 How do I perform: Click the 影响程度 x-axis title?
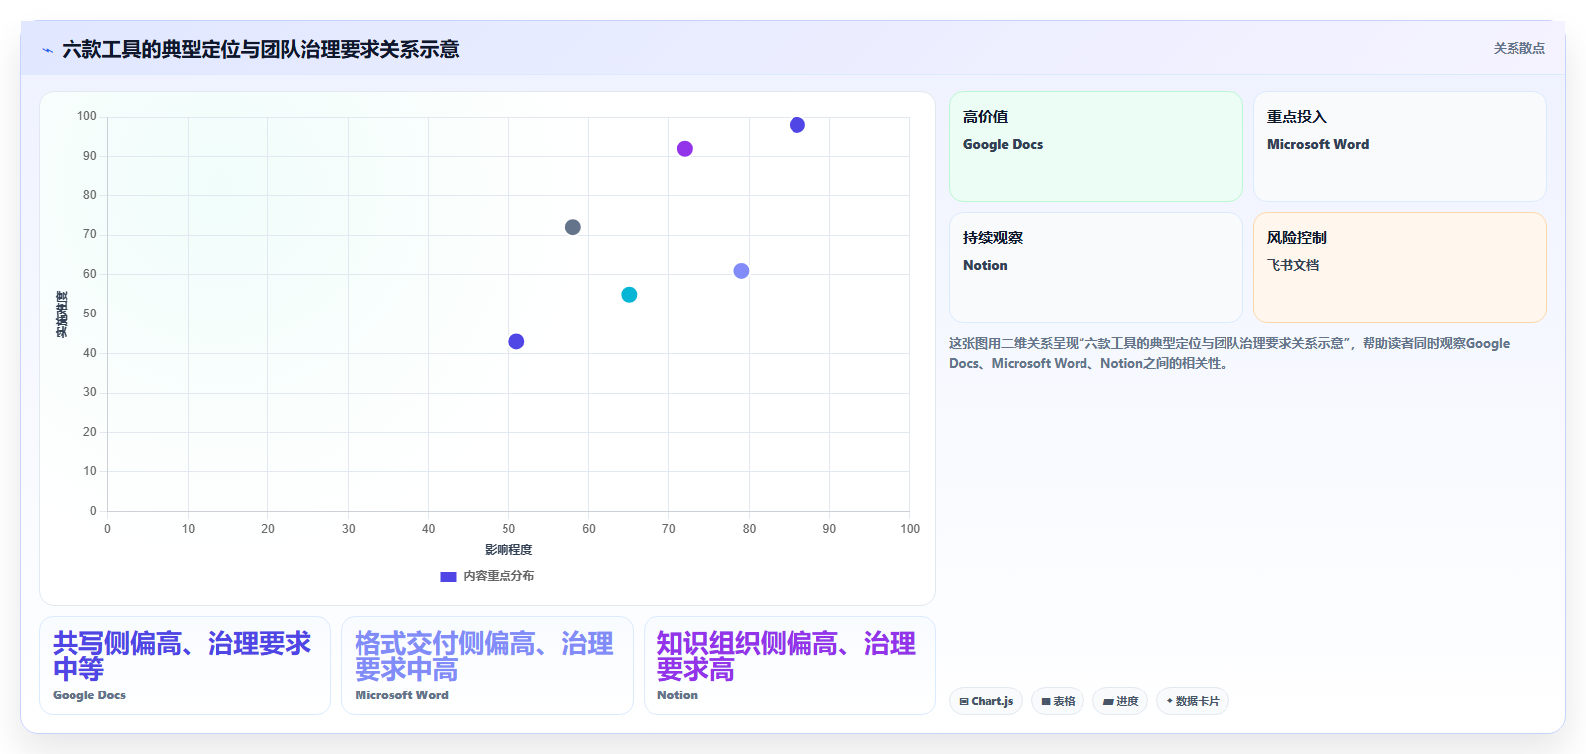pos(508,550)
